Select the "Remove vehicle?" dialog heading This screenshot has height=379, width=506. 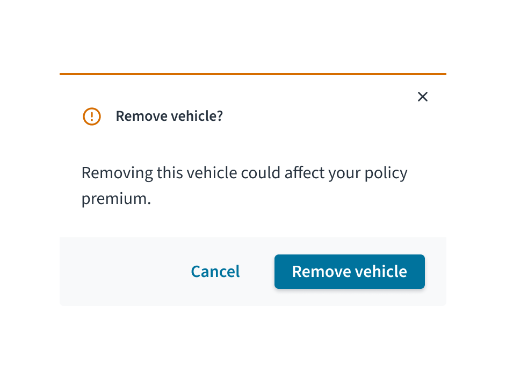pos(169,116)
